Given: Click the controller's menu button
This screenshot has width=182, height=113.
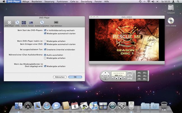Looking at the screenshot, I should pos(130,72).
